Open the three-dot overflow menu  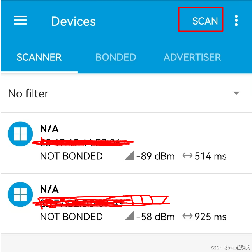pyautogui.click(x=236, y=20)
